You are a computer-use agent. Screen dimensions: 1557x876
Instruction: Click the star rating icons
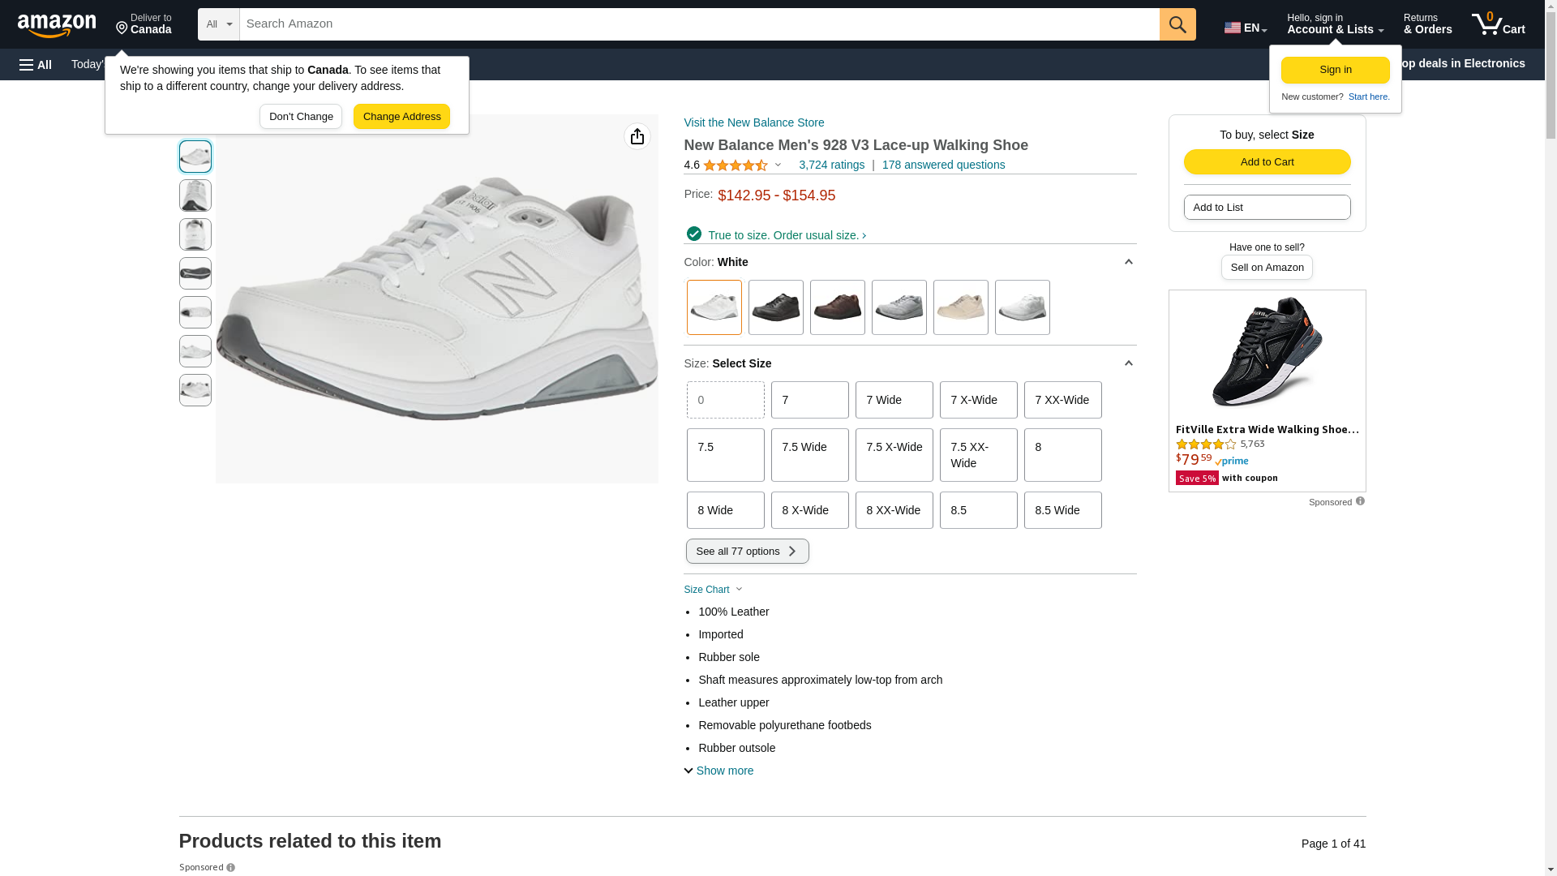point(735,165)
